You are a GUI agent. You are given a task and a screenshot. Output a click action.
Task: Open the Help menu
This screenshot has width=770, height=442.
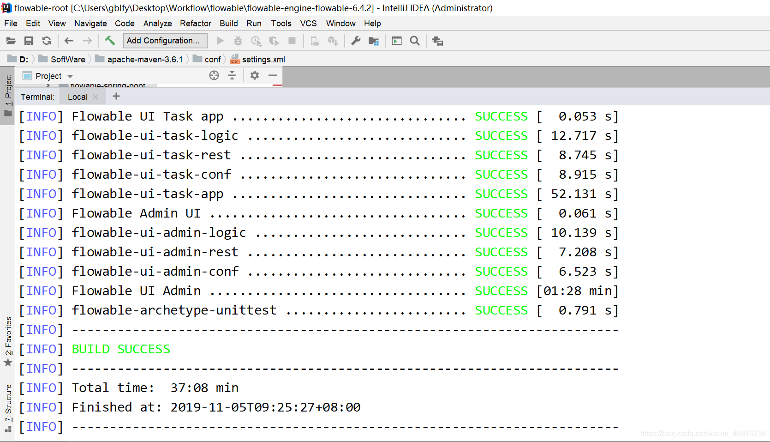click(x=372, y=24)
